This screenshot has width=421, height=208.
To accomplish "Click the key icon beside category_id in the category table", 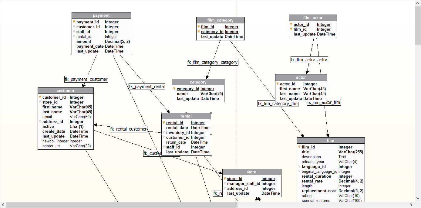I will tap(174, 89).
